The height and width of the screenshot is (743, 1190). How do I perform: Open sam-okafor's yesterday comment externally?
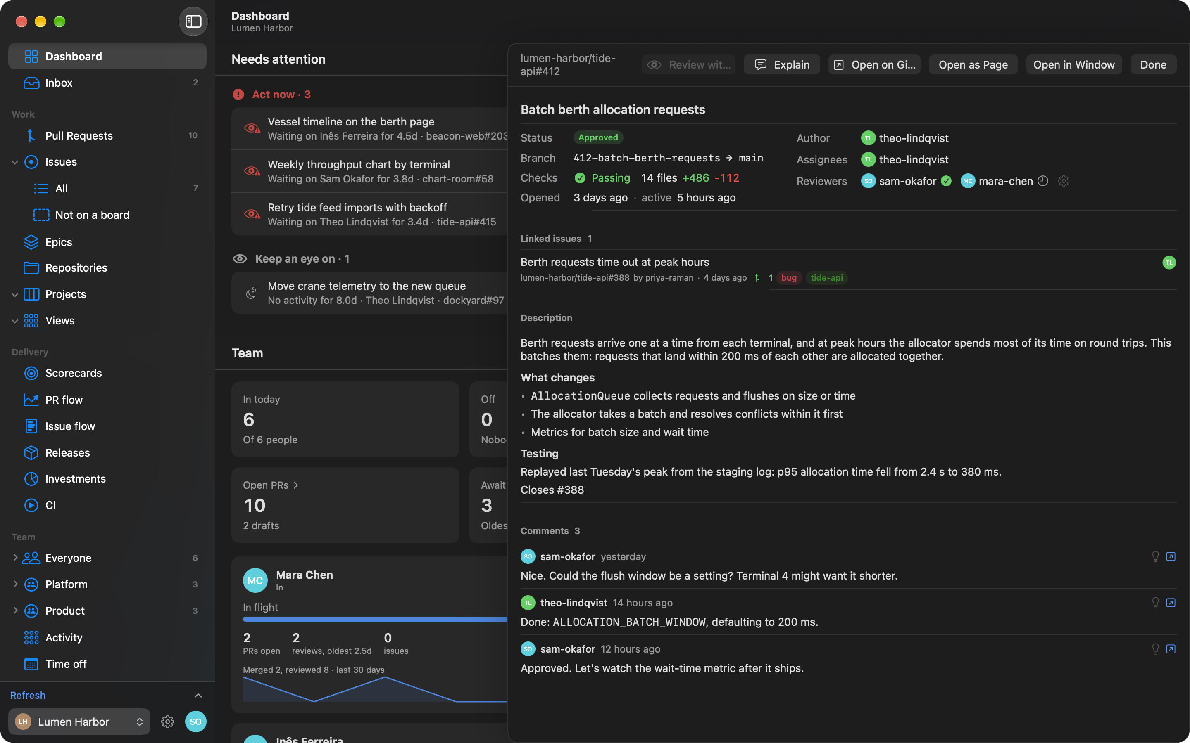1171,556
